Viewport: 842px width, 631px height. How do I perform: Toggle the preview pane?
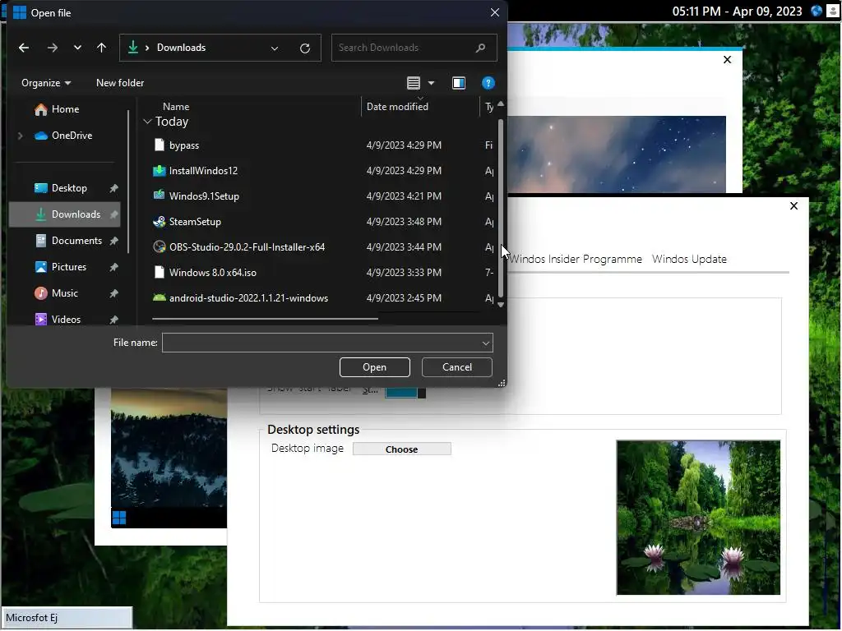[459, 83]
